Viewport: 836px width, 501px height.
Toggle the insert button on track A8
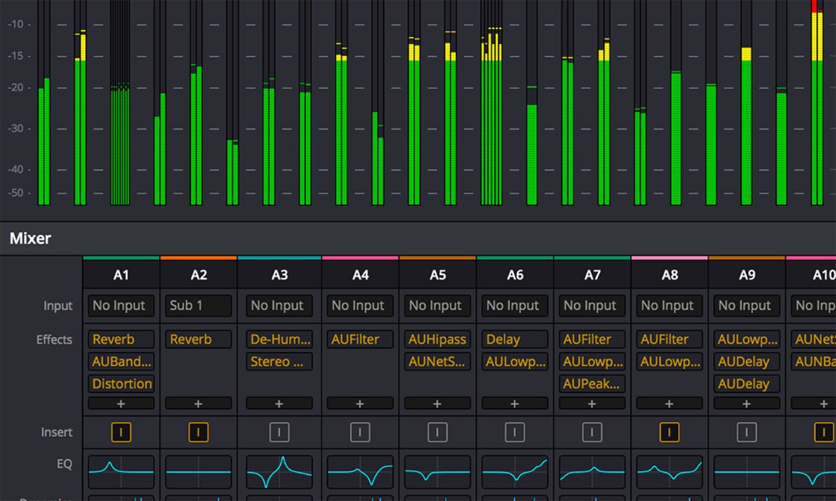click(670, 432)
